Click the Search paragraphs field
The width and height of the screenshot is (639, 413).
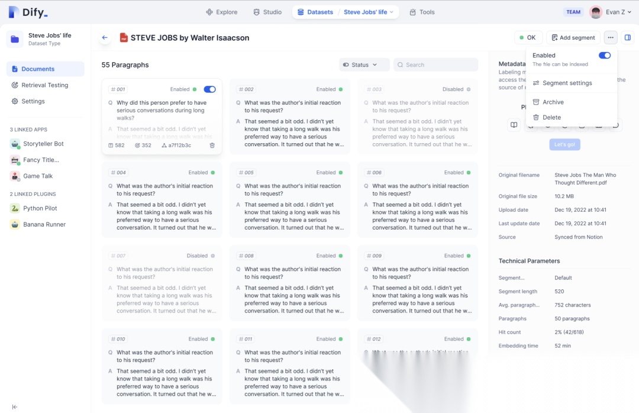(x=435, y=65)
